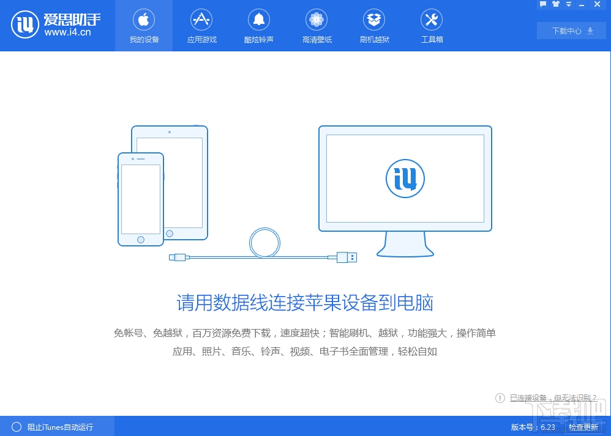The height and width of the screenshot is (436, 611).
Task: Click the 请用数据线连接苹果设备到电脑 heading
Action: 305,303
